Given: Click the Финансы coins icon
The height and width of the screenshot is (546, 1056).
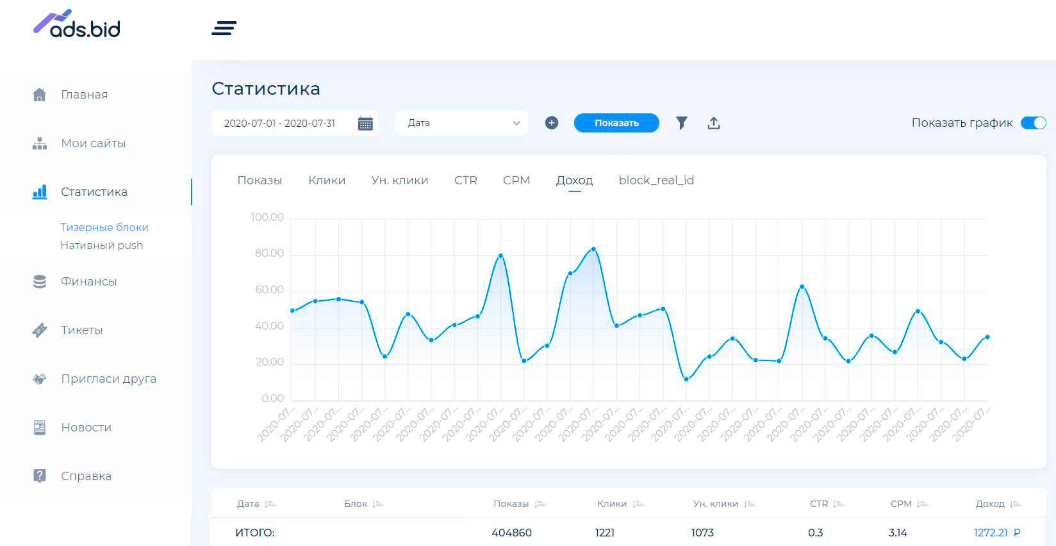Looking at the screenshot, I should (x=40, y=282).
